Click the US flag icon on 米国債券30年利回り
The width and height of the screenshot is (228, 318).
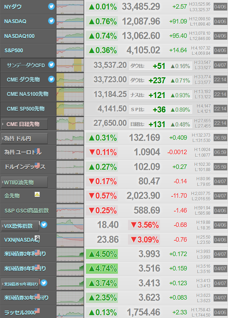pyautogui.click(x=37, y=296)
